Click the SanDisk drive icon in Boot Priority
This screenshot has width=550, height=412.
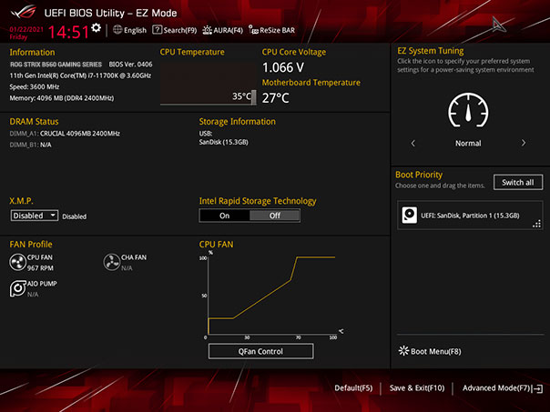pyautogui.click(x=412, y=216)
